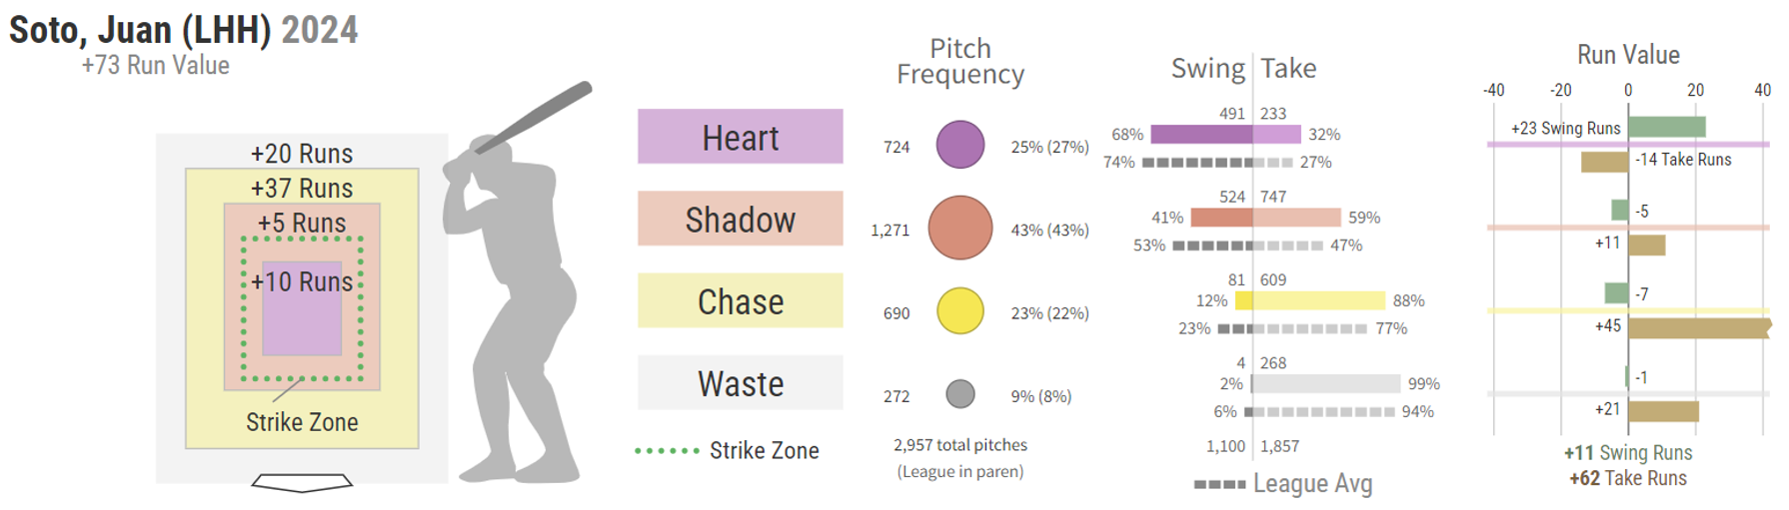Viewport: 1789px width, 510px height.
Task: Click the yellow Chase frequency circle
Action: click(x=959, y=310)
